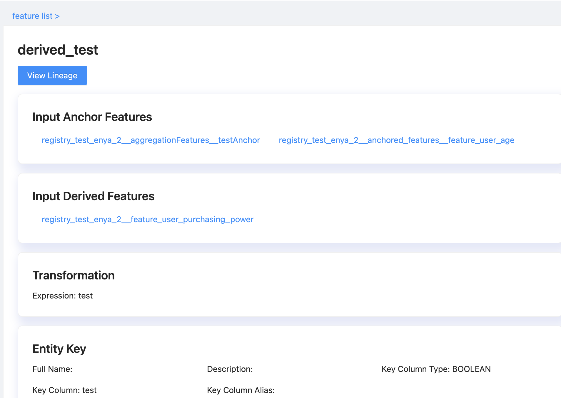Click the Full Name field label
This screenshot has width=561, height=398.
pos(52,369)
